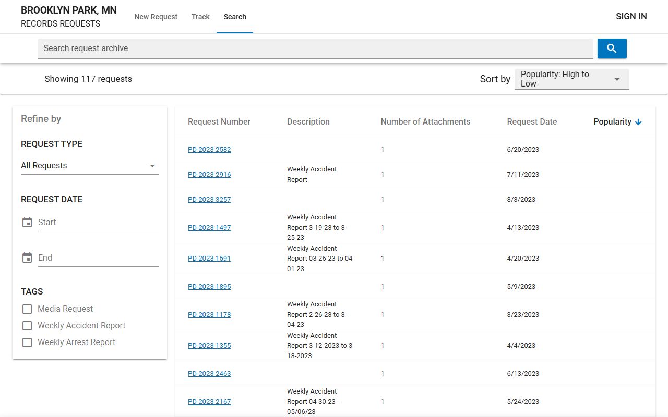This screenshot has width=668, height=417.
Task: Click the 'Showing 117 requests' text
Action: (88, 79)
